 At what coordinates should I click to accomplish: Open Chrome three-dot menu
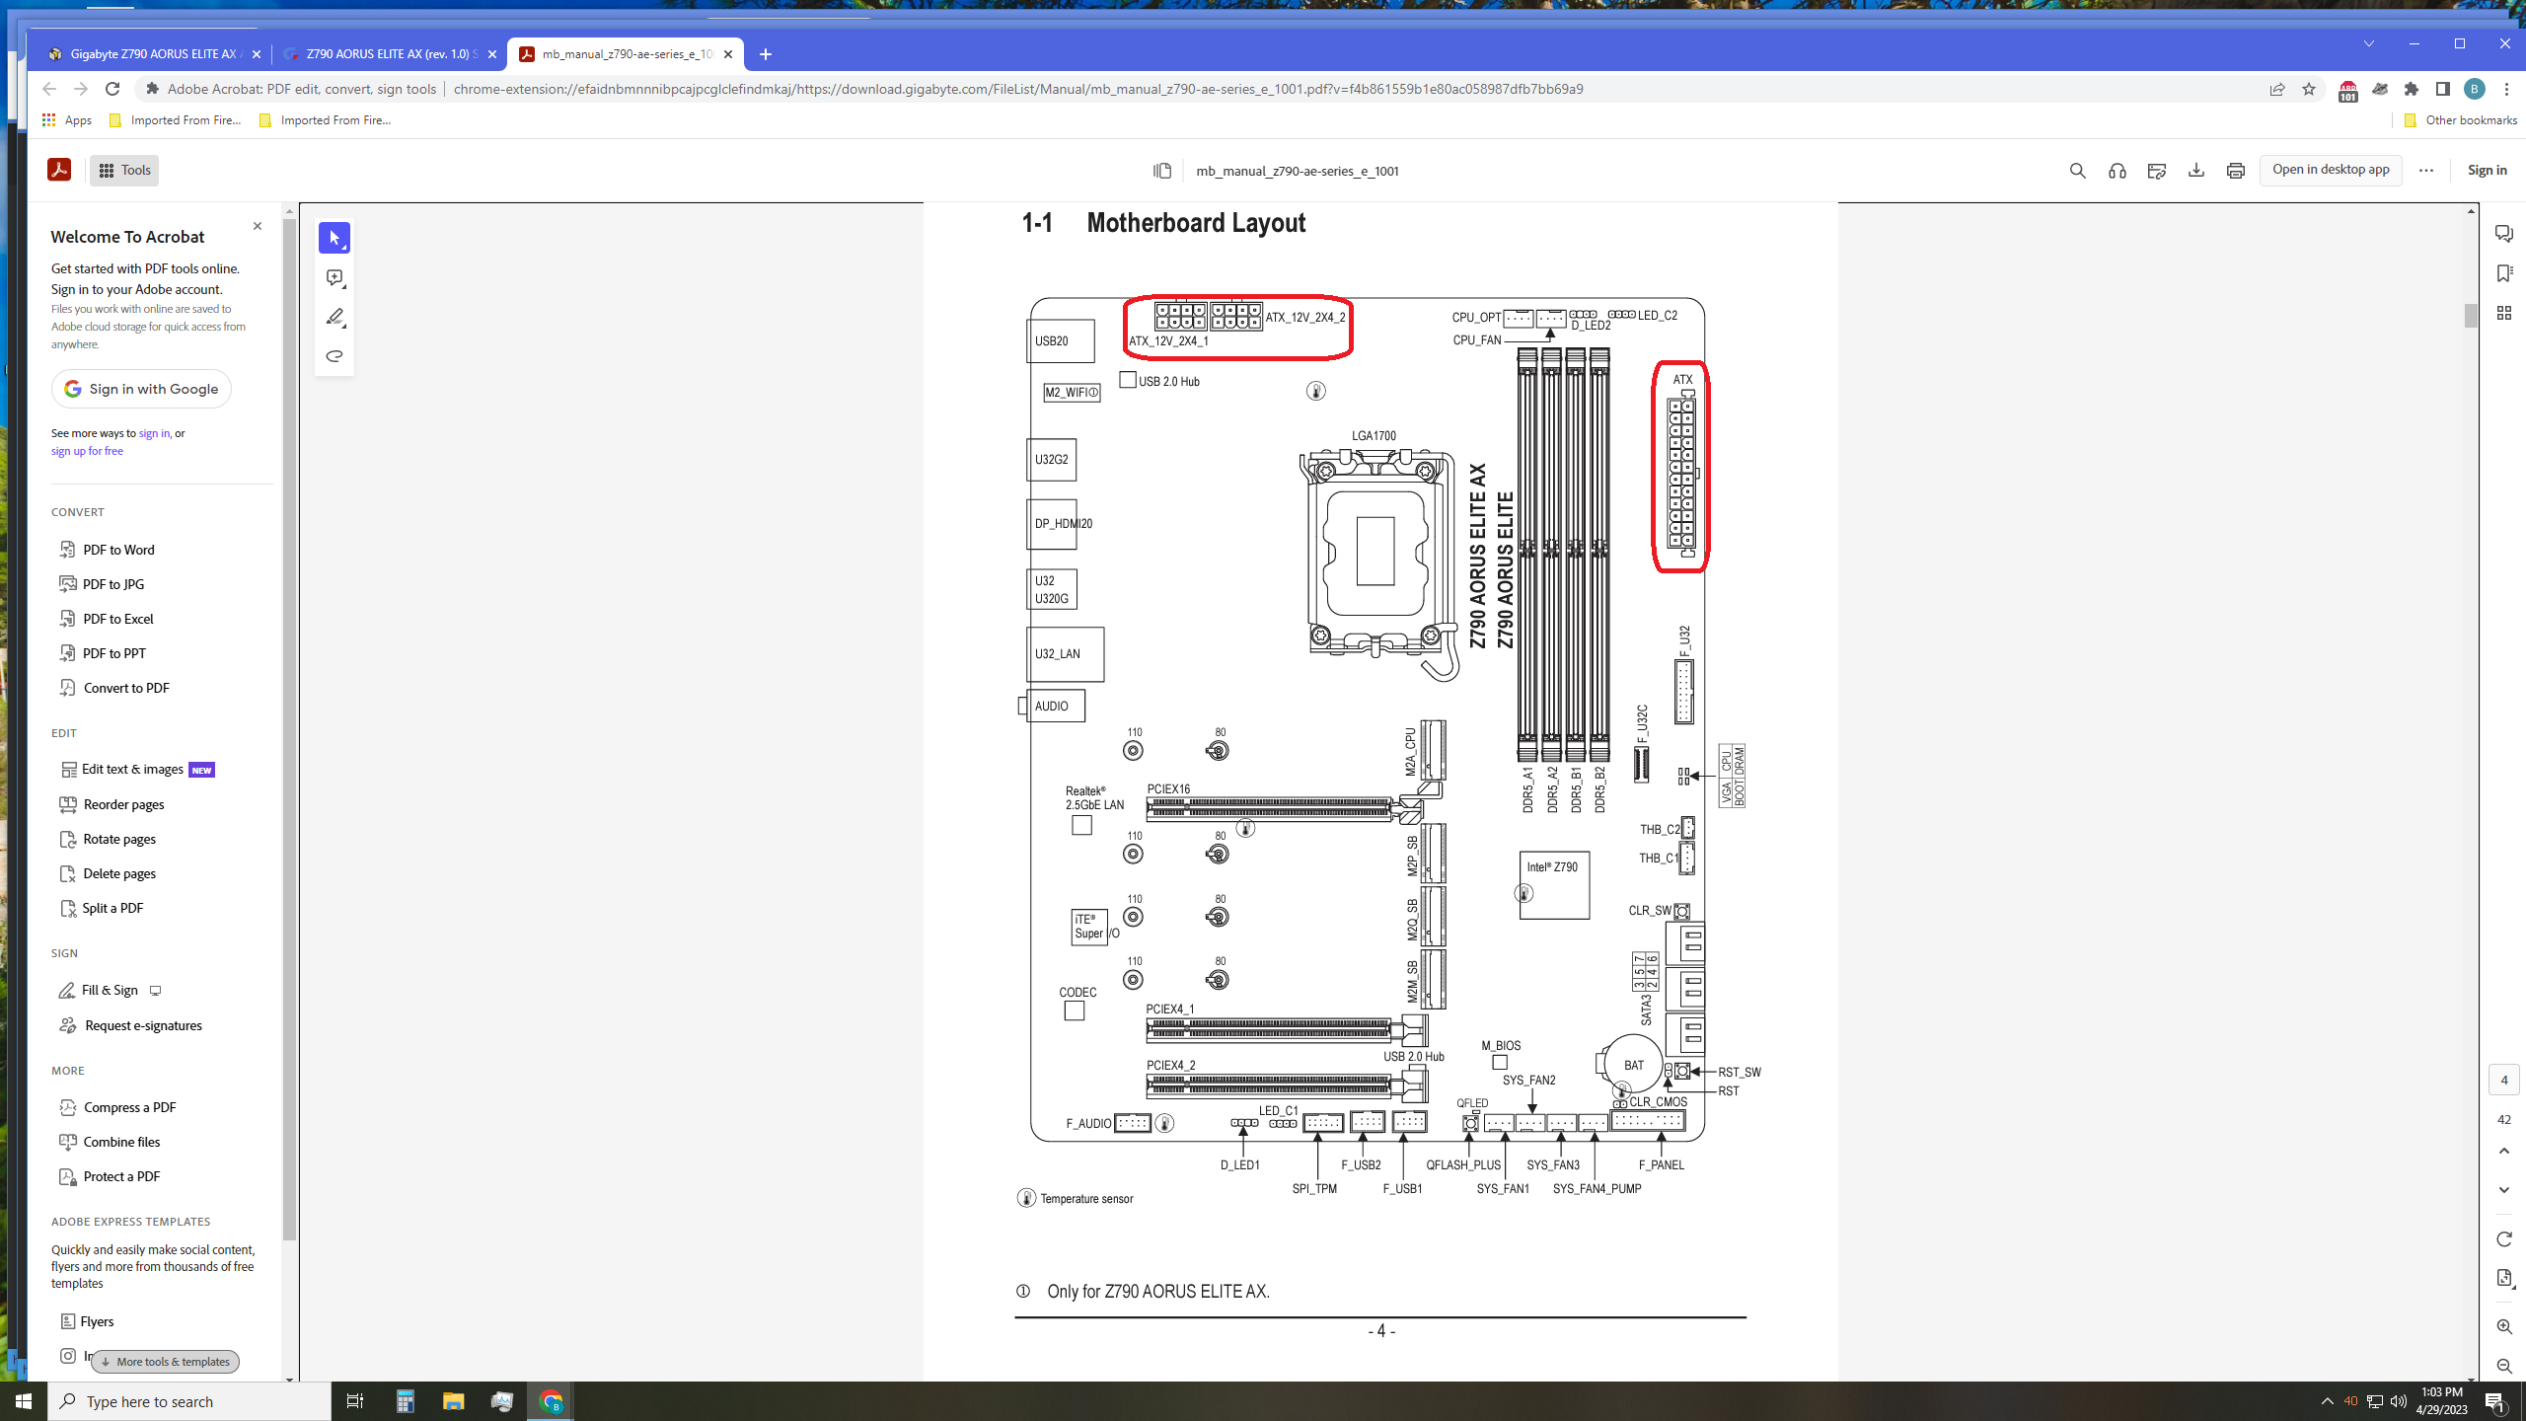[2506, 89]
